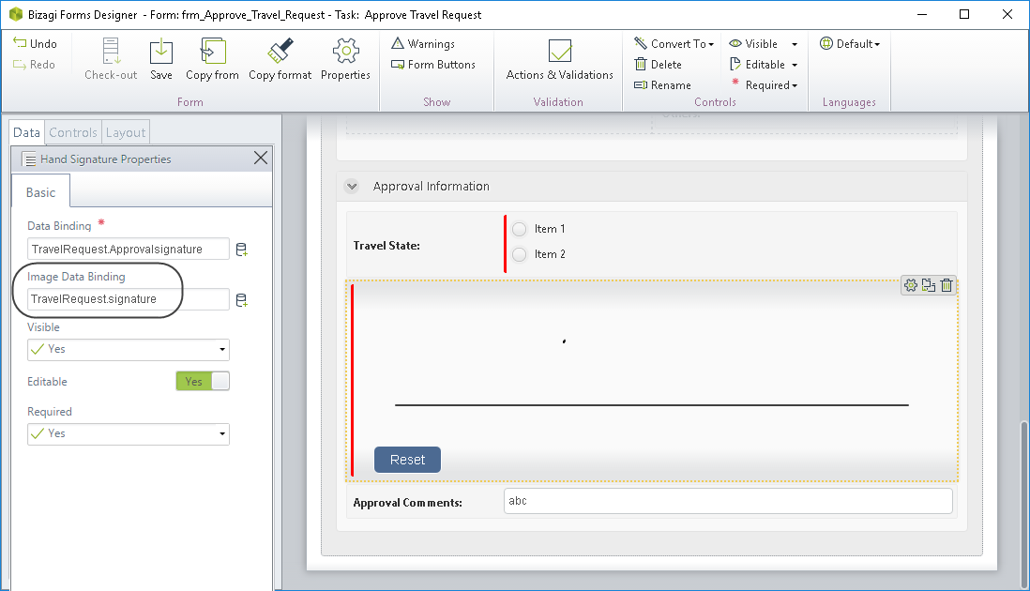1030x591 pixels.
Task: Click the form vertical scrollbar
Action: [1023, 505]
